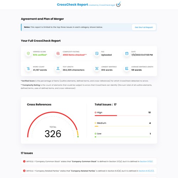
Task: Click the created by CrossCheck.legal text
Action: [x=102, y=5]
